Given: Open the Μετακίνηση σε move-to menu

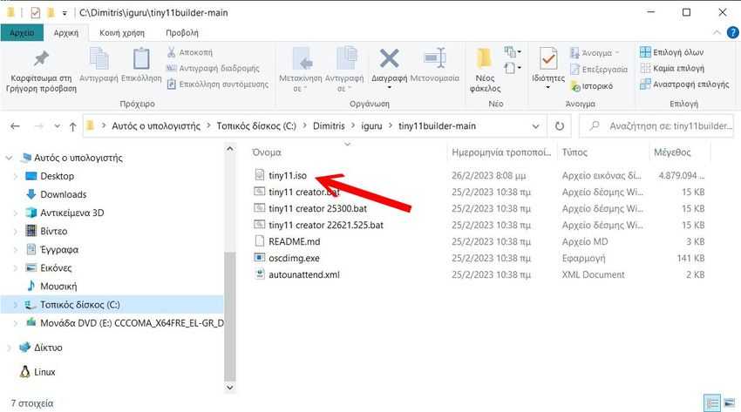Looking at the screenshot, I should tap(301, 70).
